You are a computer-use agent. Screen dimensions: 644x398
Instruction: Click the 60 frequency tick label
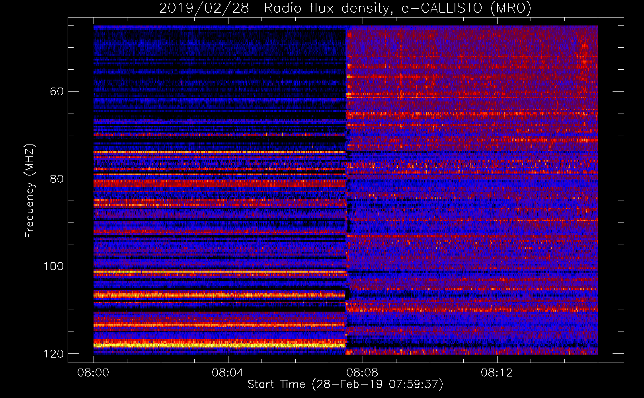(x=57, y=92)
